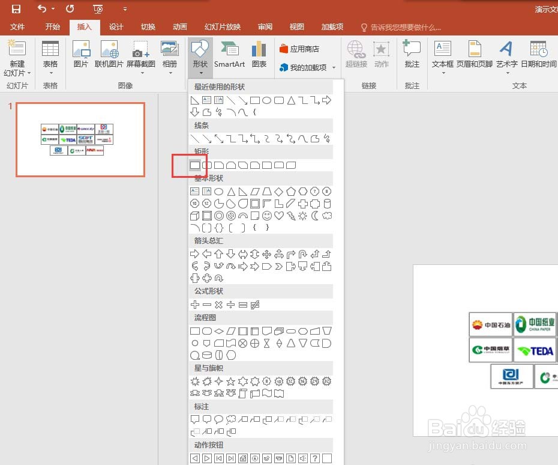Select slide 1 thumbnail in the slide panel
558x465 pixels.
80,139
